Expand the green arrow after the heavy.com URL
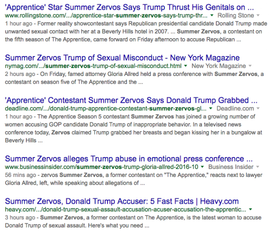The height and width of the screenshot is (233, 272). pos(251,209)
